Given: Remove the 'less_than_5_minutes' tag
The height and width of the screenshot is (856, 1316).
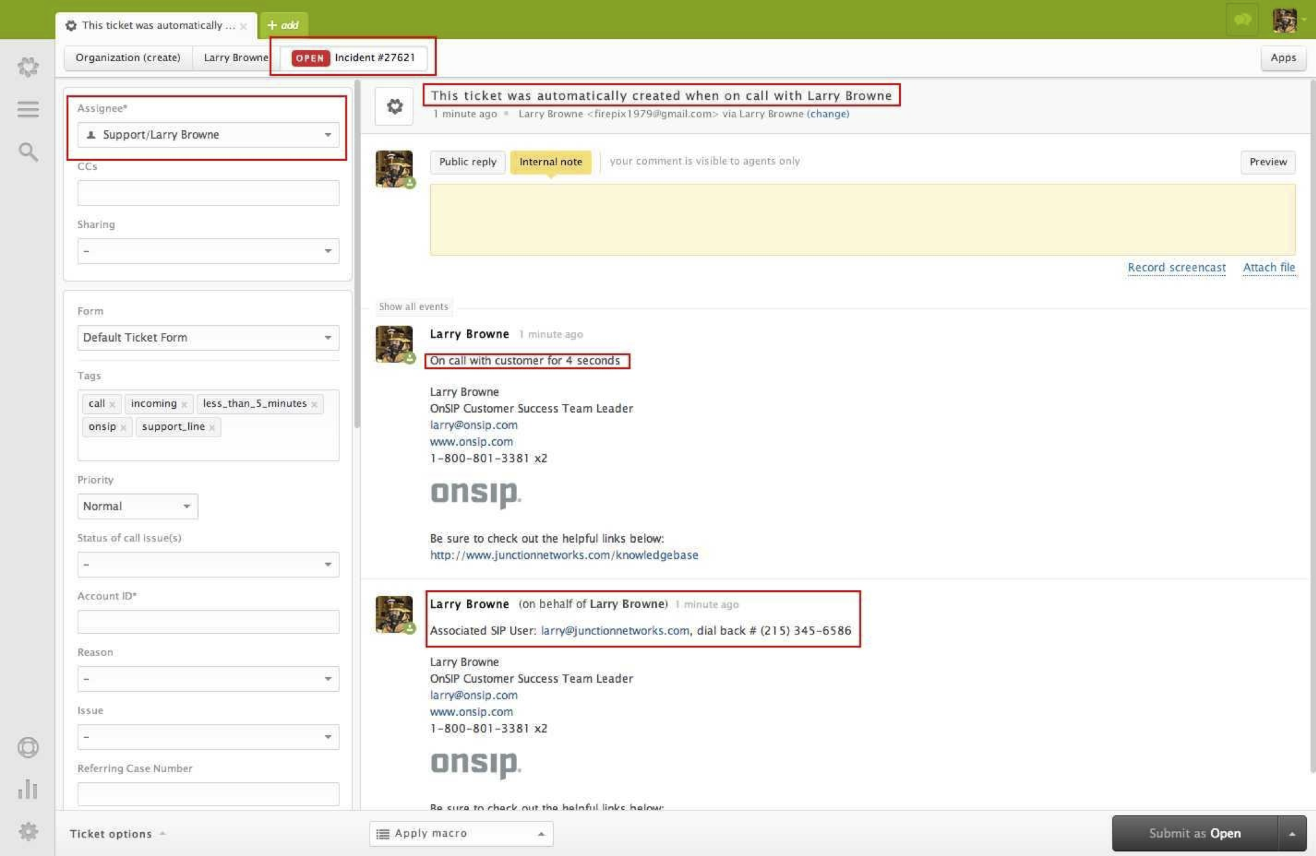Looking at the screenshot, I should [x=315, y=405].
